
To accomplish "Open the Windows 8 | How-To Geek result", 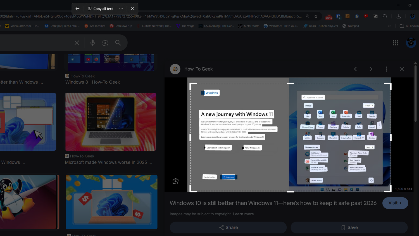I will (x=92, y=82).
